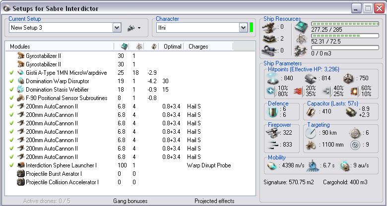Click the powergrid resource icon
This screenshot has height=206, width=387.
301,39
